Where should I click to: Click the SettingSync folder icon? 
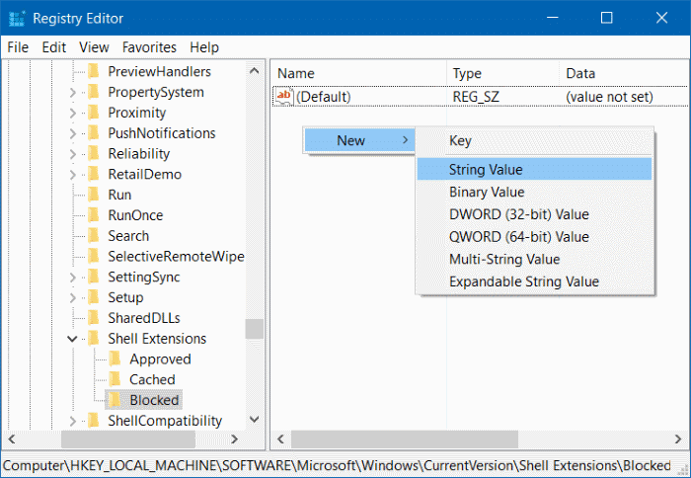94,277
